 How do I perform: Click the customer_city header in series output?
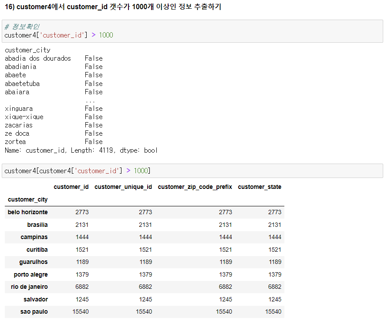coord(27,50)
